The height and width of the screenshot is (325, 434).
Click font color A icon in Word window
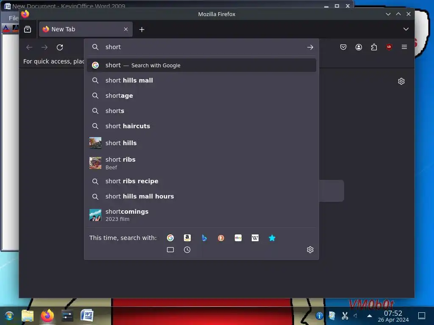[x=6, y=28]
